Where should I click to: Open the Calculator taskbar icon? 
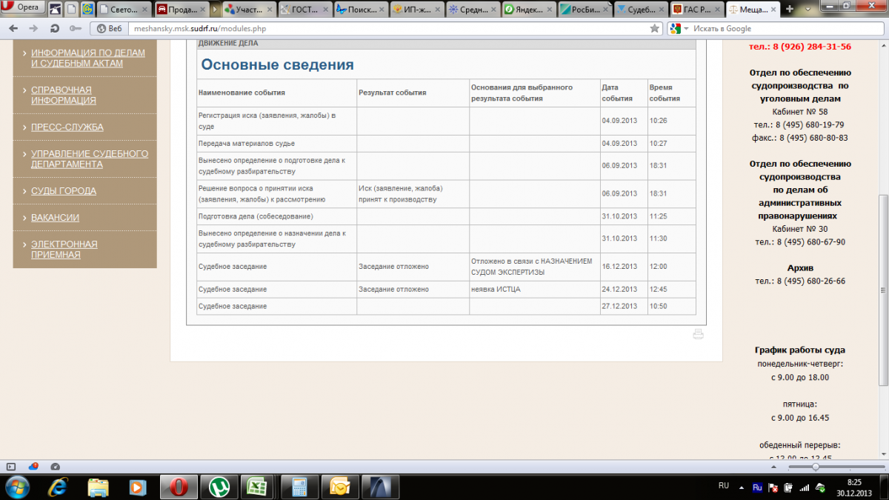pyautogui.click(x=299, y=487)
